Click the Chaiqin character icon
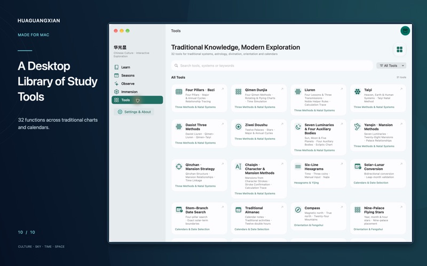Image resolution: width=427 pixels, height=266 pixels. click(x=238, y=167)
